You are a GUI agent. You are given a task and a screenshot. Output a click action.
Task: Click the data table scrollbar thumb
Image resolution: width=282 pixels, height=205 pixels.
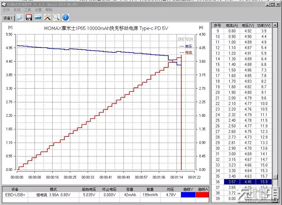(x=275, y=177)
